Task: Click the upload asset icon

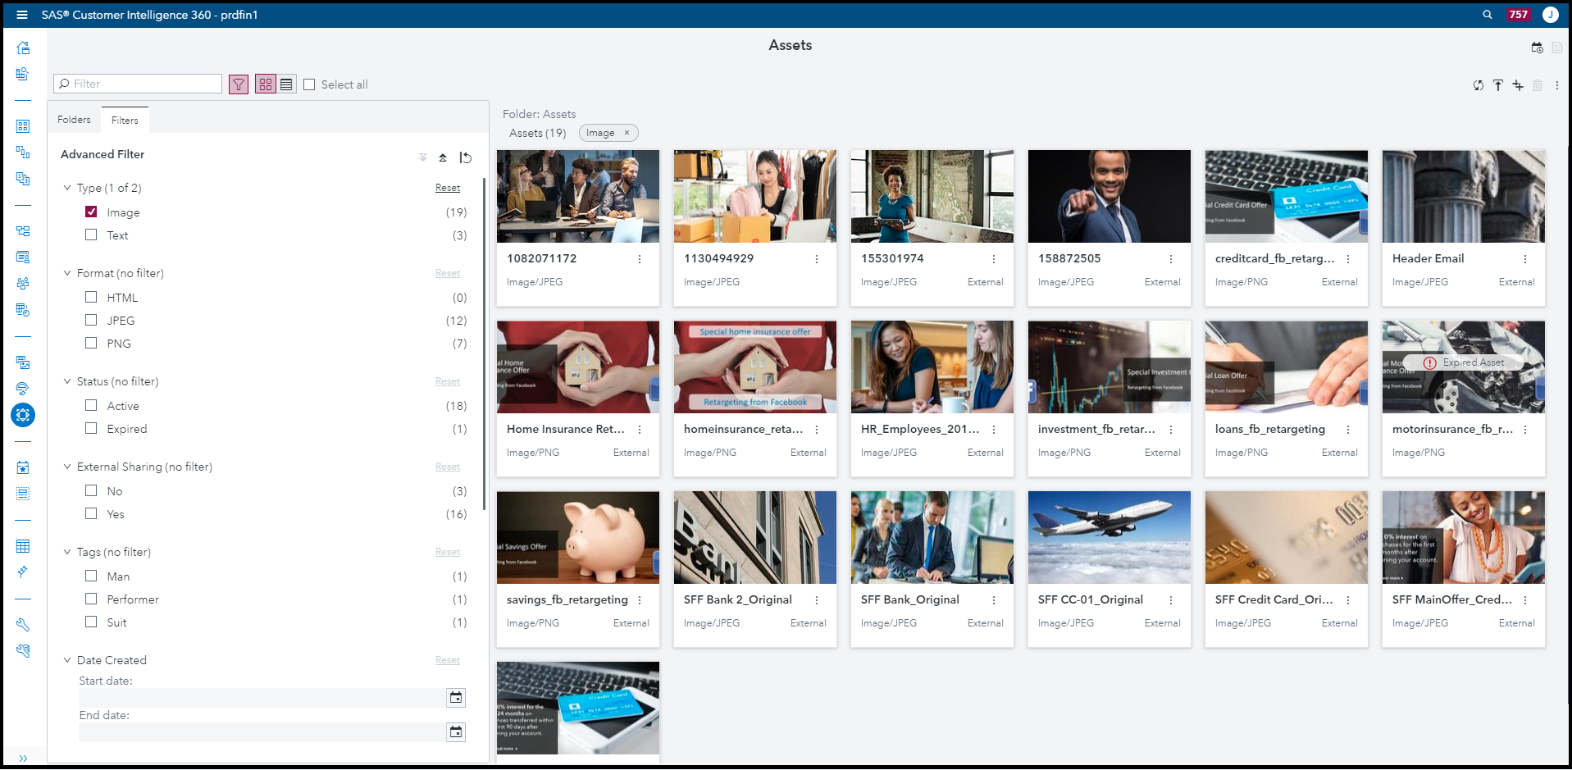Action: pyautogui.click(x=1498, y=84)
